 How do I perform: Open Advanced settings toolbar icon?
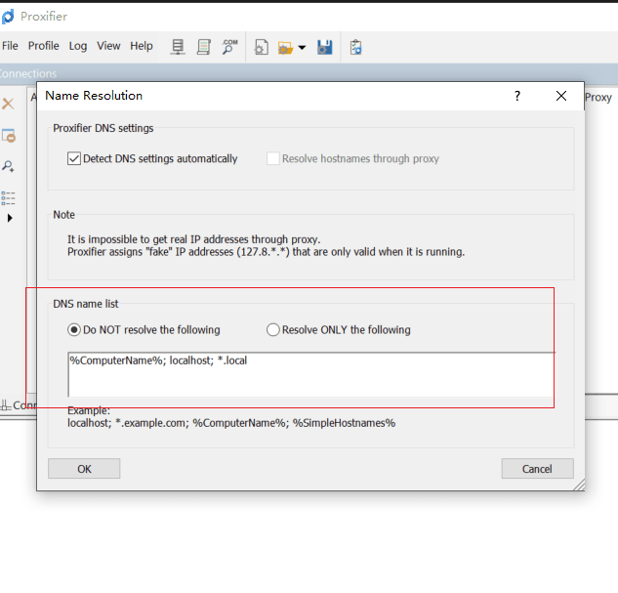click(x=262, y=47)
